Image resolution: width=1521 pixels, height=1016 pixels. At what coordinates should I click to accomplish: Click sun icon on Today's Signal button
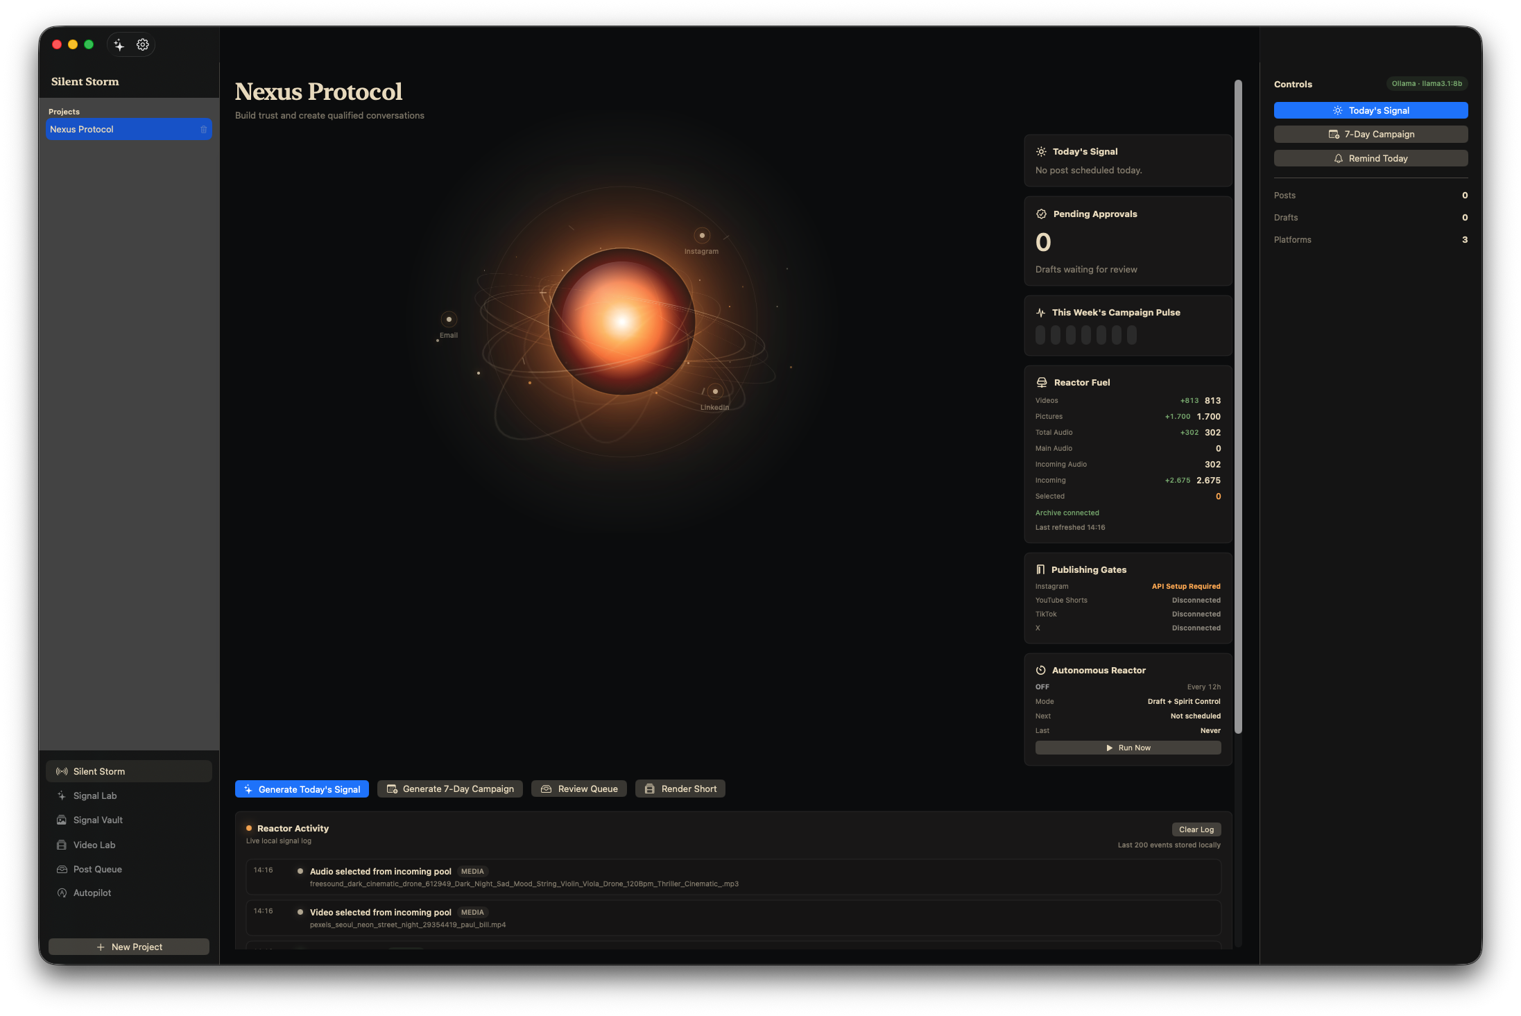click(x=1337, y=111)
